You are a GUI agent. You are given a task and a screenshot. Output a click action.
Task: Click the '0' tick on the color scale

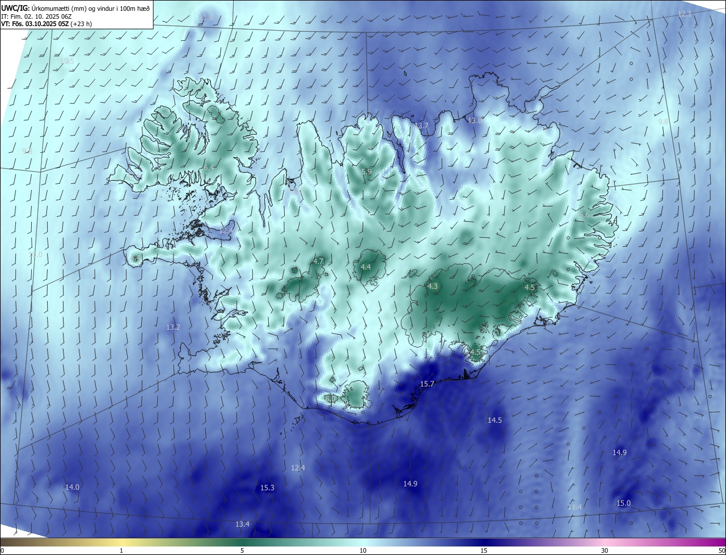[x=2, y=550]
